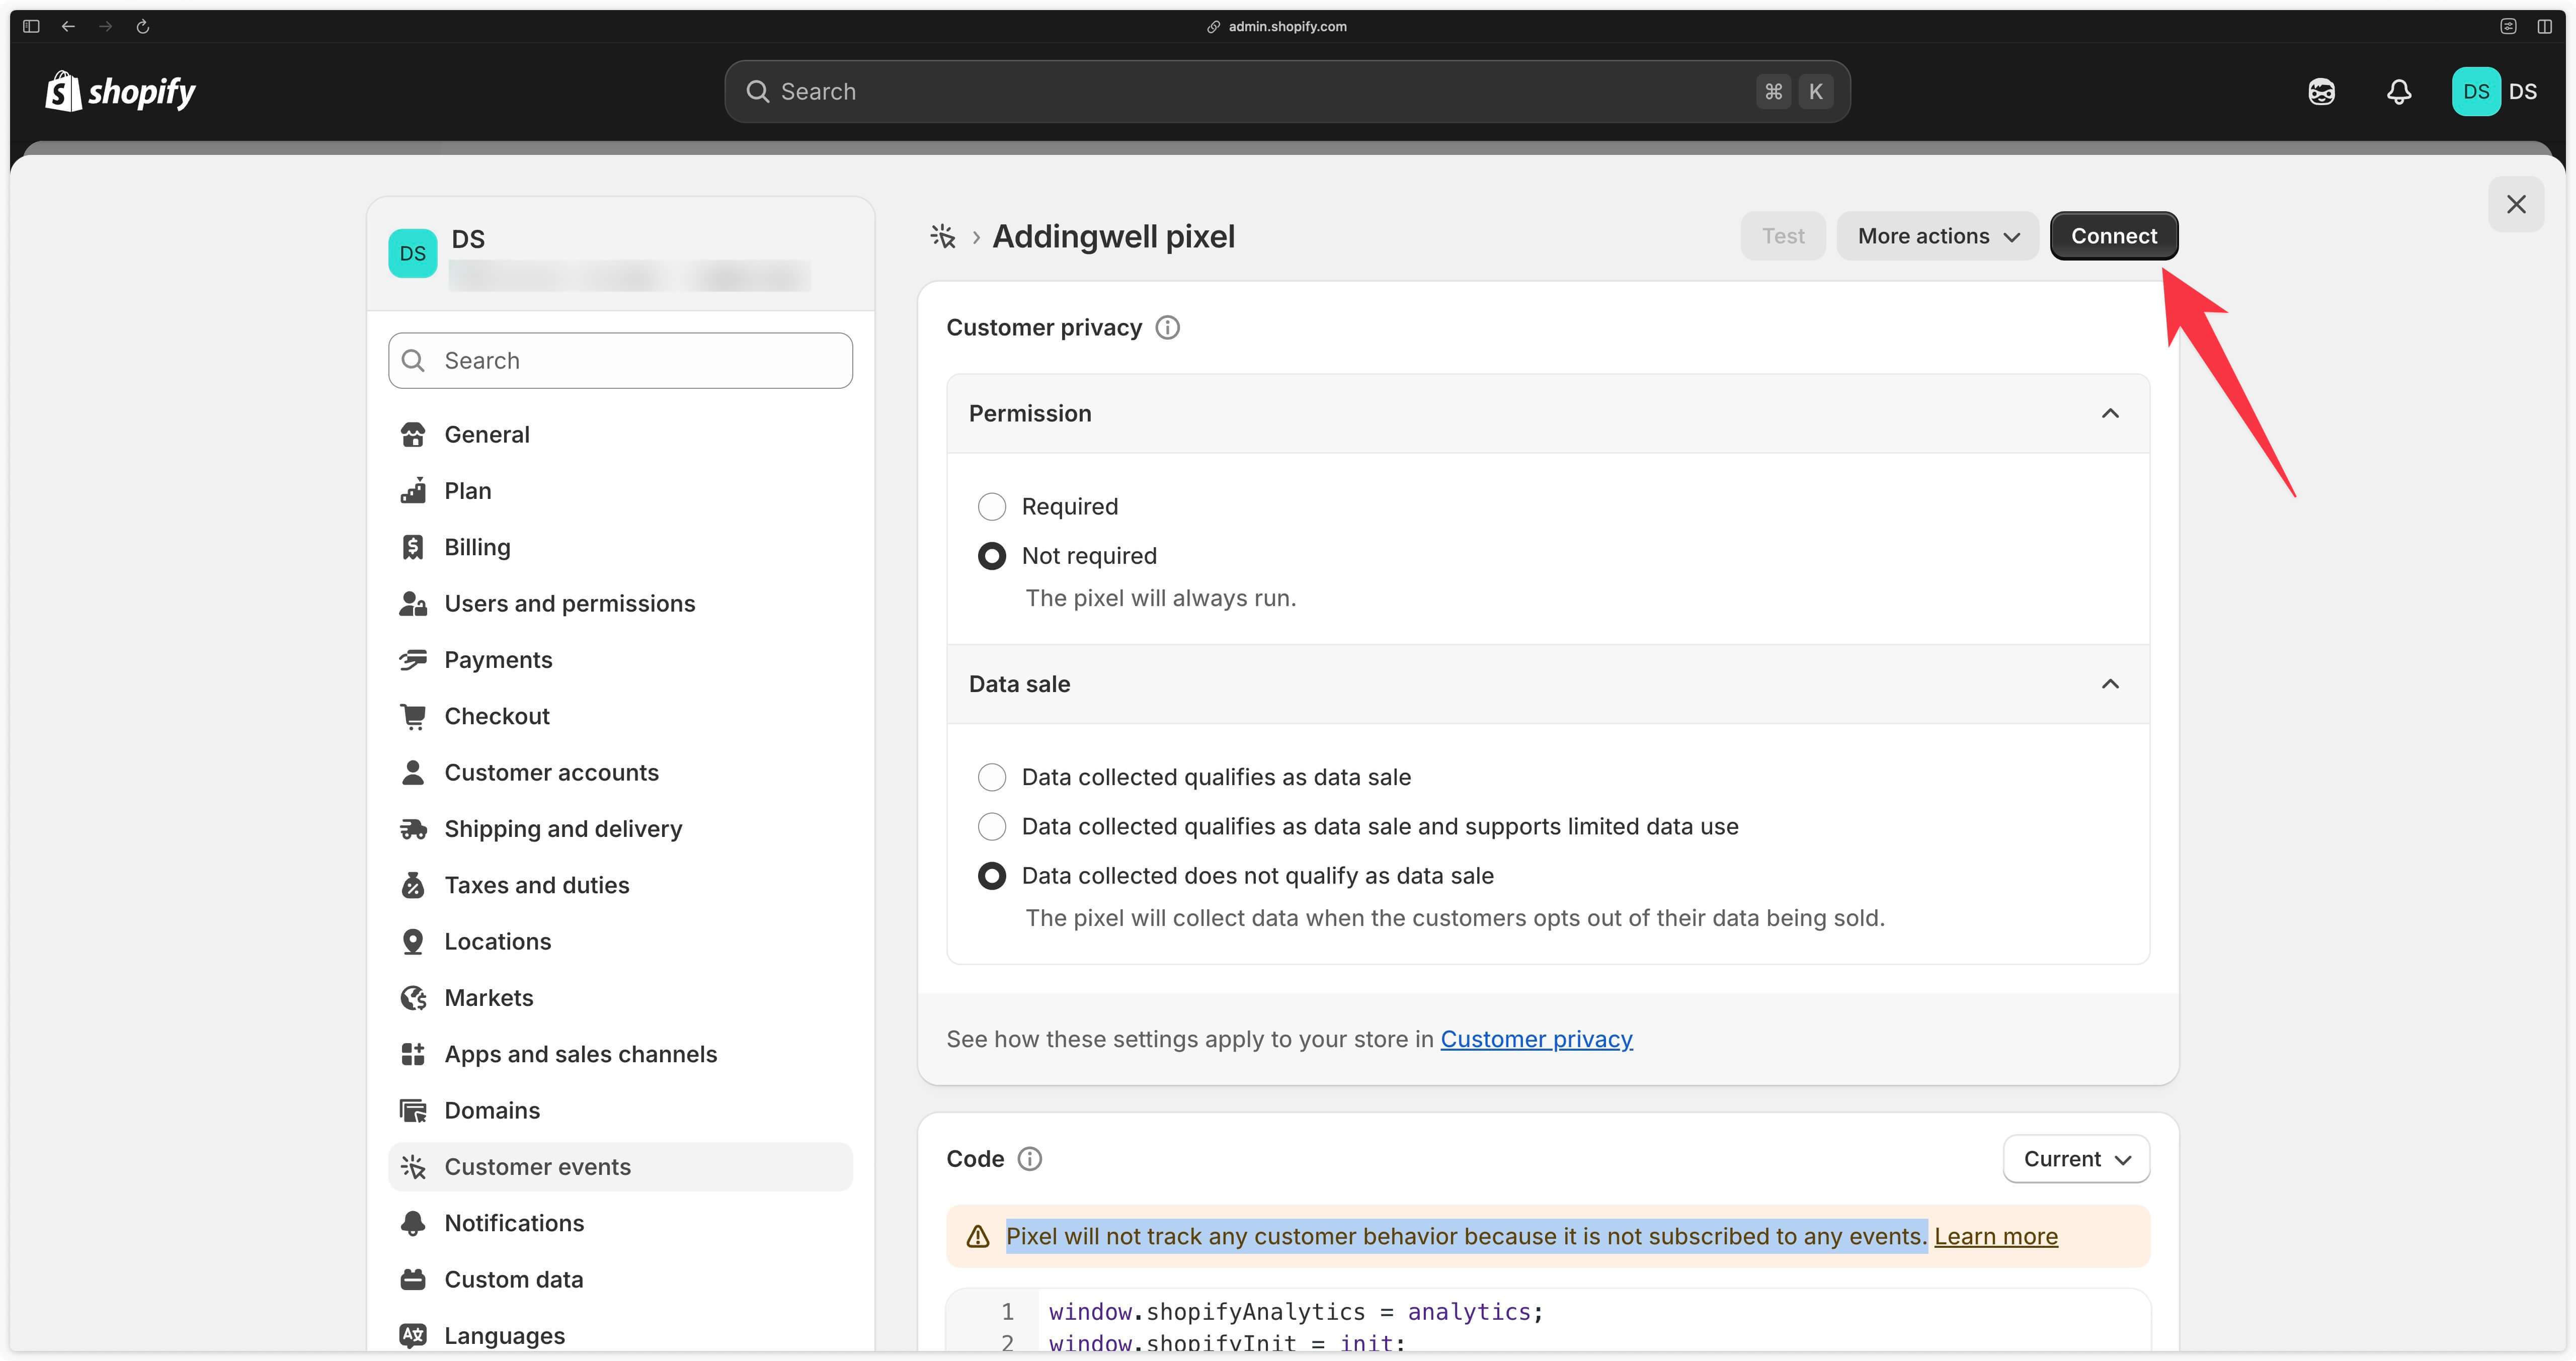Open the Learn more link
2576x1361 pixels.
coord(1995,1236)
